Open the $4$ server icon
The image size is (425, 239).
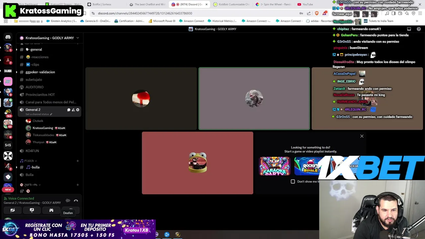pyautogui.click(x=8, y=145)
